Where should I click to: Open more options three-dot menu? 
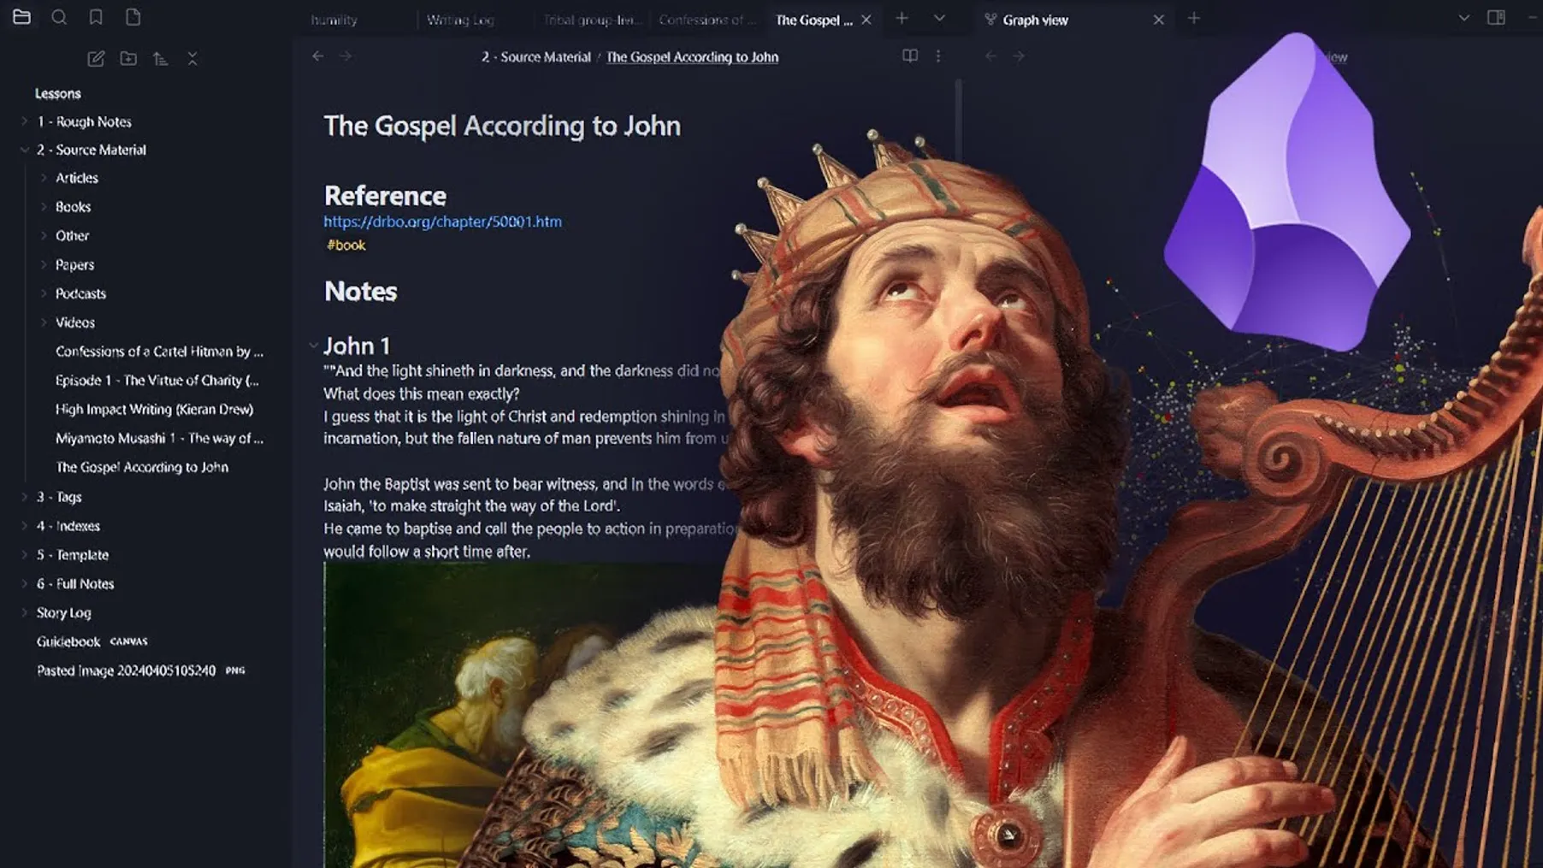(x=938, y=56)
